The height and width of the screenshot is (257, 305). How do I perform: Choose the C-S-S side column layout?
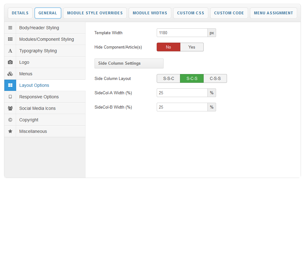tap(215, 78)
